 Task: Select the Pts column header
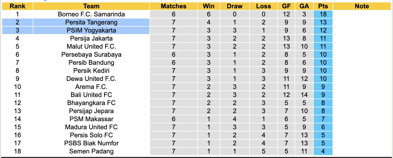click(323, 6)
